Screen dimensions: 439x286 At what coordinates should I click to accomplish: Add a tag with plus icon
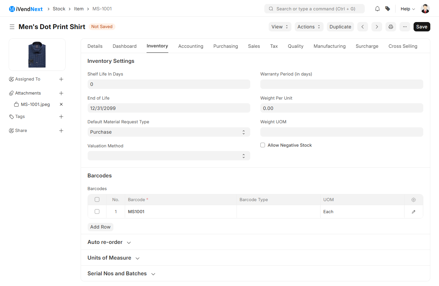[x=61, y=117]
